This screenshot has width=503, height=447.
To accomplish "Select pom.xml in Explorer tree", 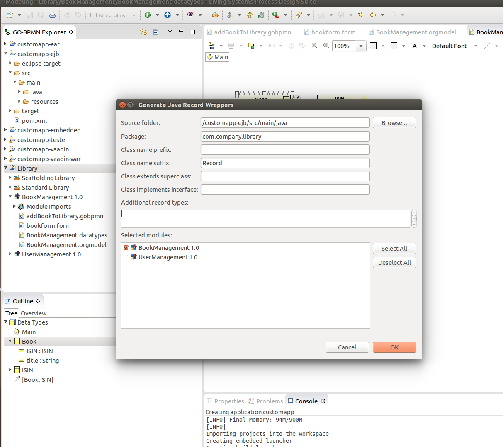I will pos(34,120).
